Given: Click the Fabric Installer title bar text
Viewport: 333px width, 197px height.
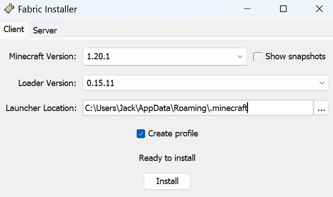Looking at the screenshot, I should (47, 9).
